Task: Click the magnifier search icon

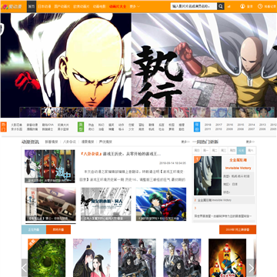Action: (x=221, y=6)
